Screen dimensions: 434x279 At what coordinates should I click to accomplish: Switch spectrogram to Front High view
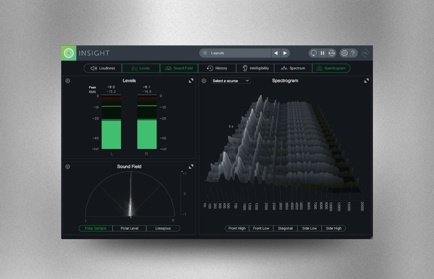(x=237, y=228)
